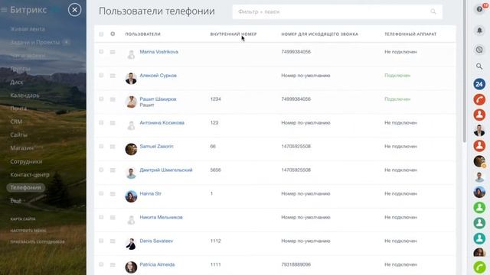This screenshot has width=490, height=275.
Task: Open the Patricia Almeida profile link
Action: tap(157, 264)
